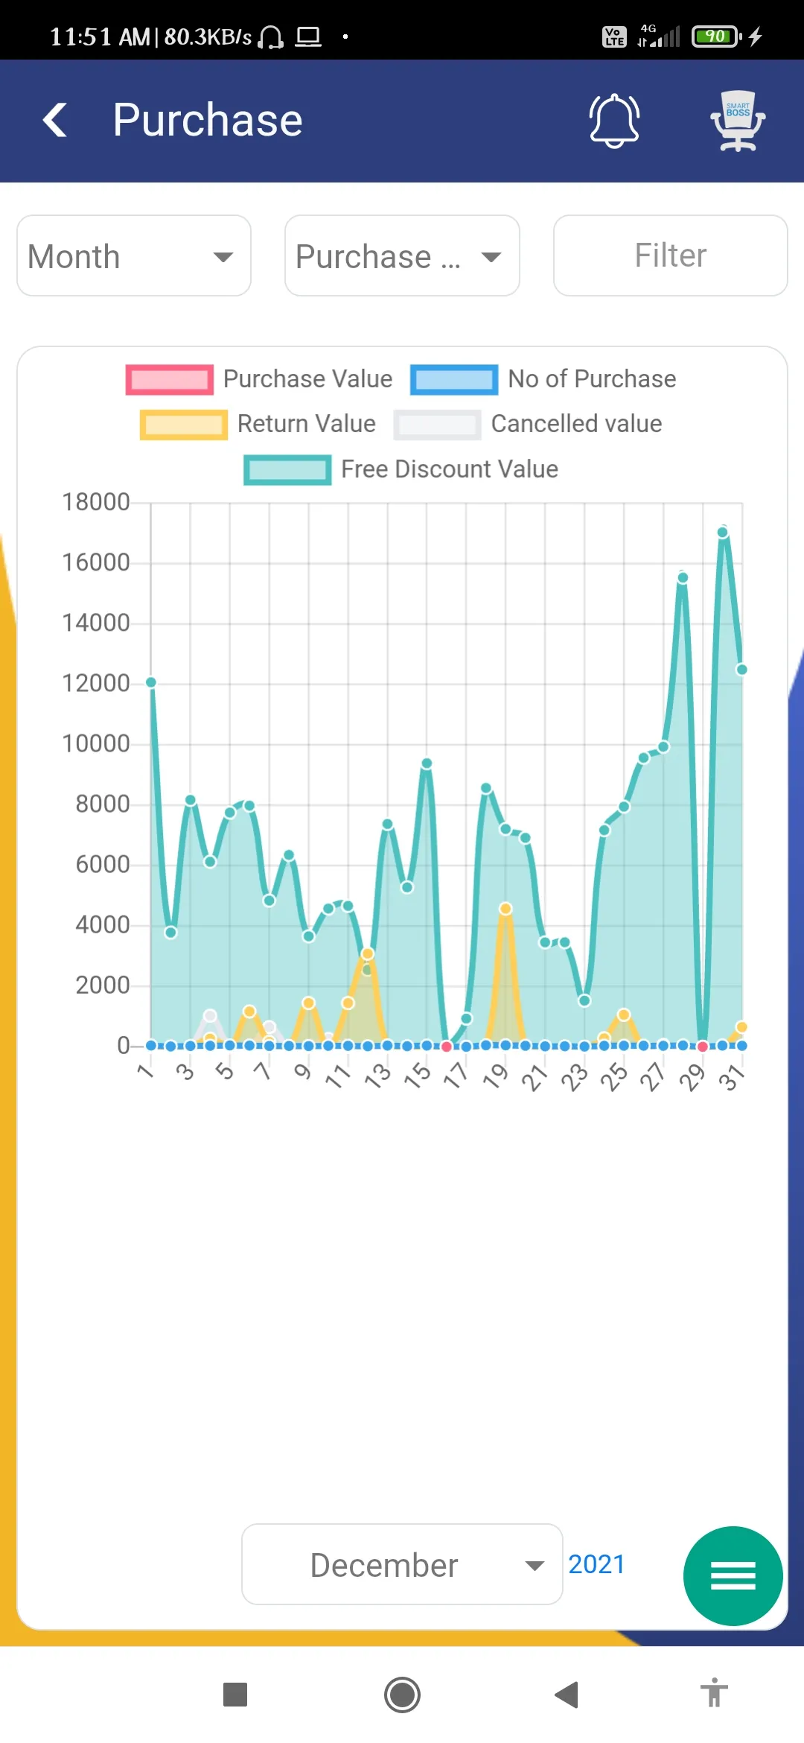Select the 2021 year link
The width and height of the screenshot is (804, 1743).
596,1564
